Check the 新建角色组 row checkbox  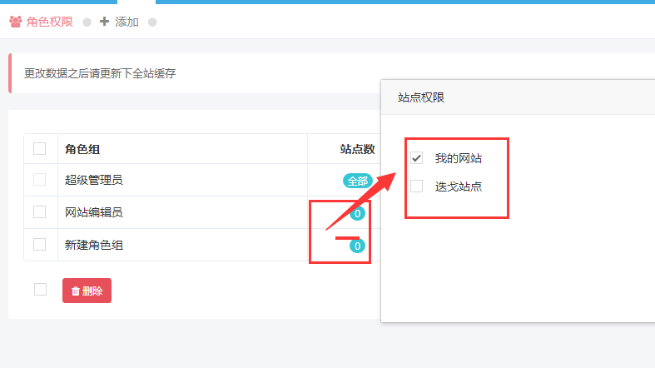point(40,244)
